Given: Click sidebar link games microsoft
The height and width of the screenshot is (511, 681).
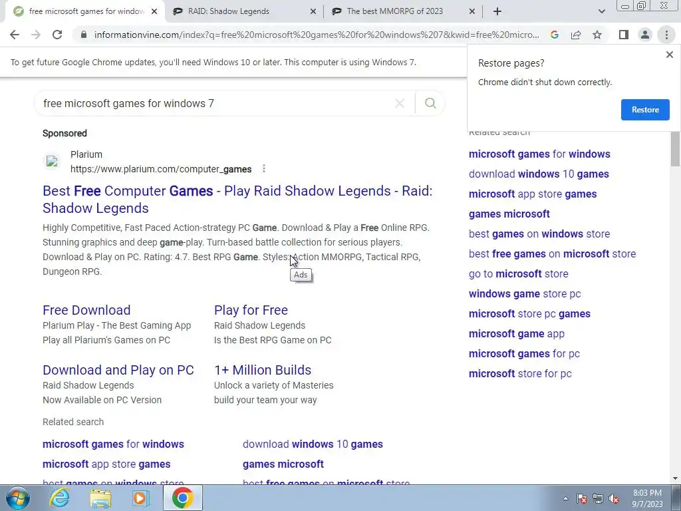Looking at the screenshot, I should pos(509,214).
